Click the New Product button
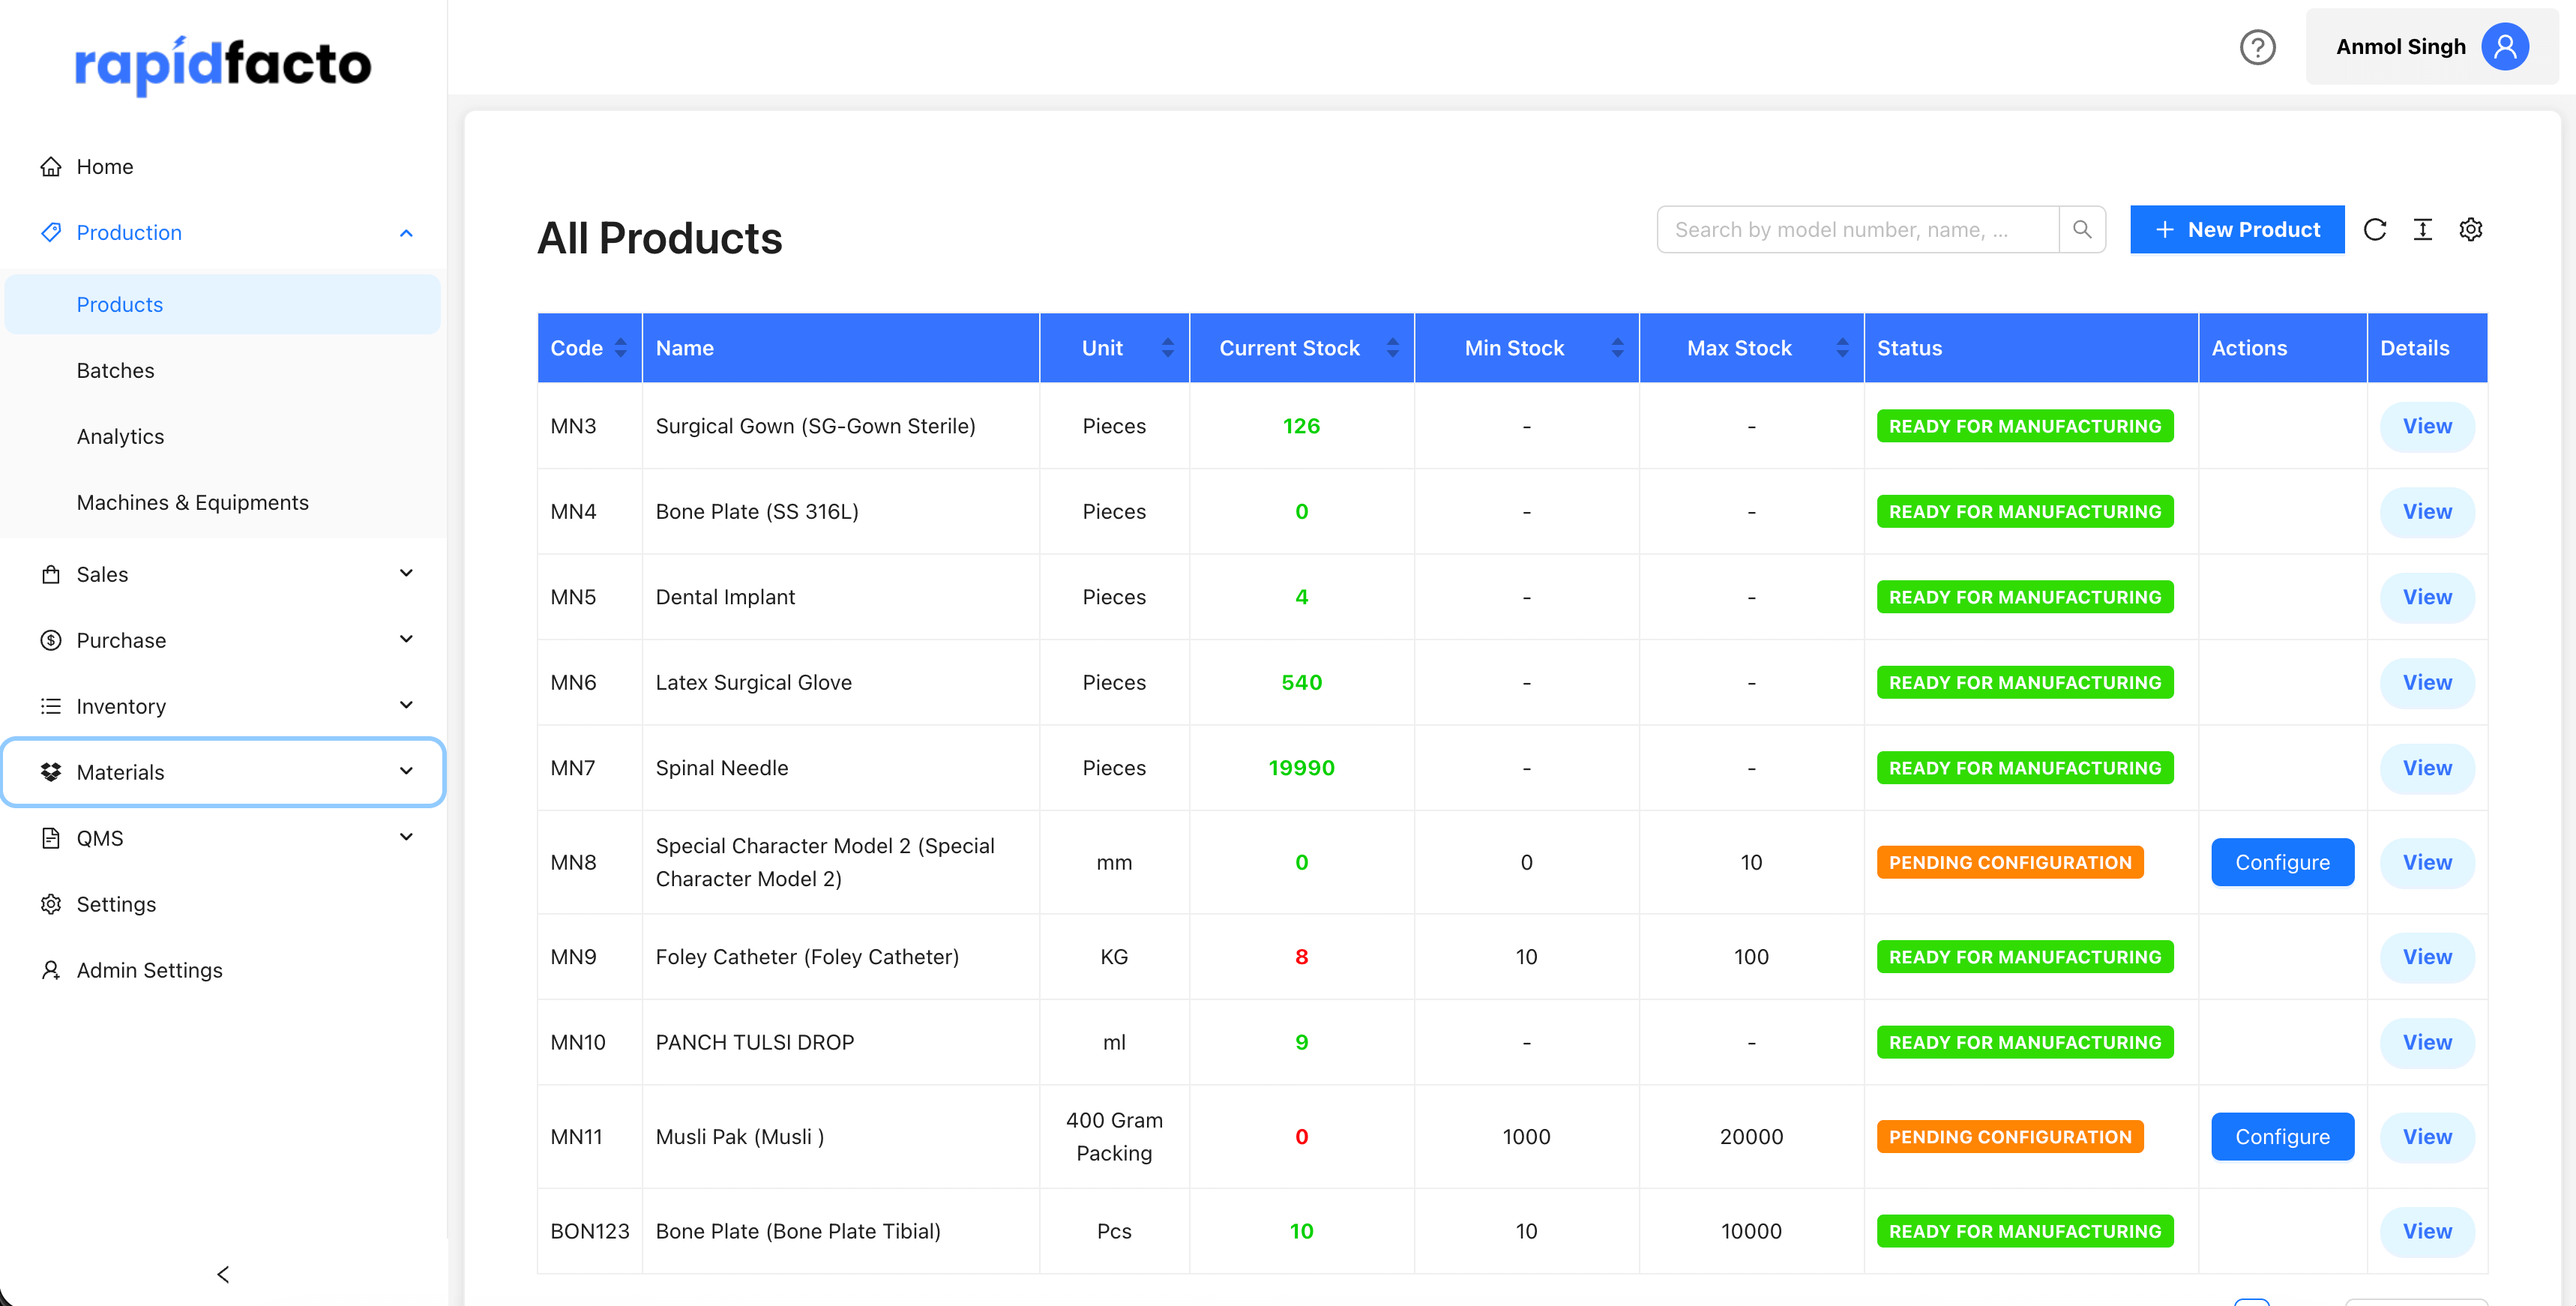 pos(2237,229)
